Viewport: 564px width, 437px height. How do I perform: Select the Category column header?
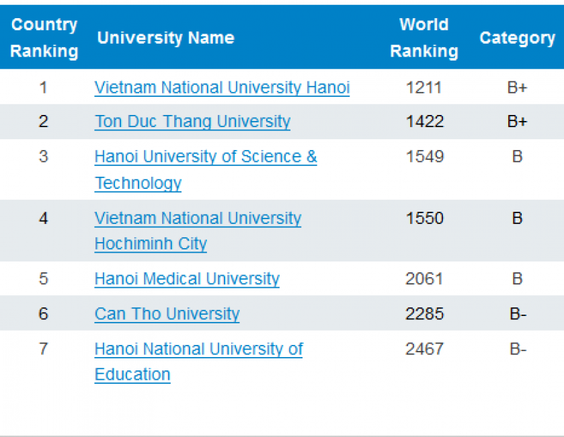click(x=517, y=38)
